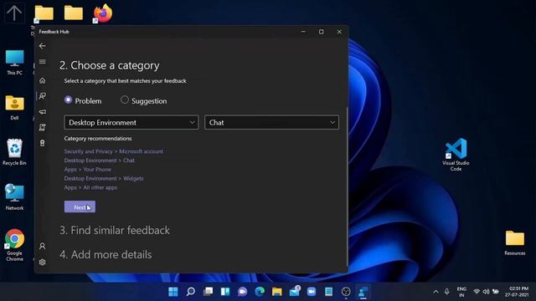This screenshot has width=536, height=301.
Task: Open the ENG IN language switcher
Action: coord(461,292)
